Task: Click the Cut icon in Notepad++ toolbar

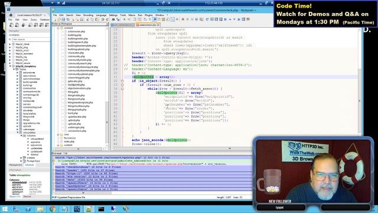Action: (x=88, y=20)
